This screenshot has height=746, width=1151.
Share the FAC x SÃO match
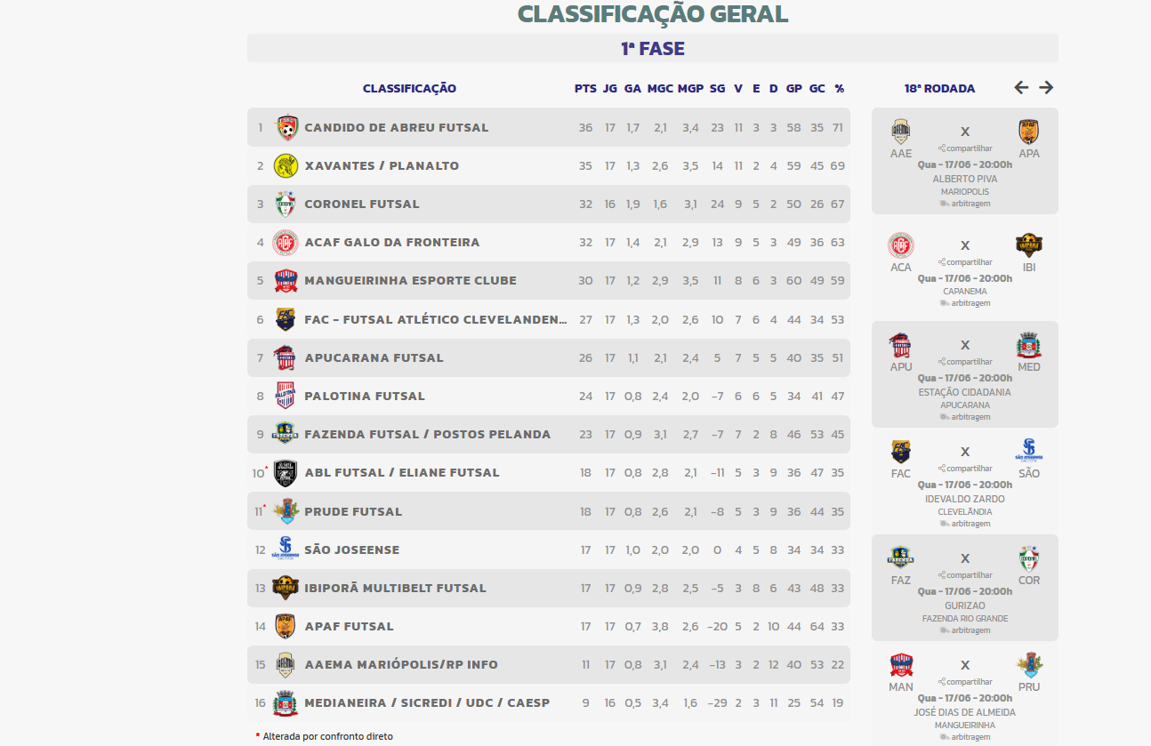[x=965, y=469]
